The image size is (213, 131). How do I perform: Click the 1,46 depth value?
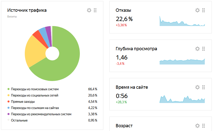tap(122, 57)
